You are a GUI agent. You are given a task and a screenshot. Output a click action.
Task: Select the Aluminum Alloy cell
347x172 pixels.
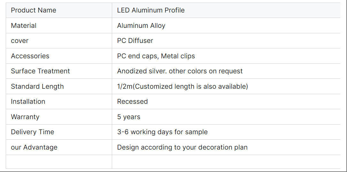coord(226,26)
